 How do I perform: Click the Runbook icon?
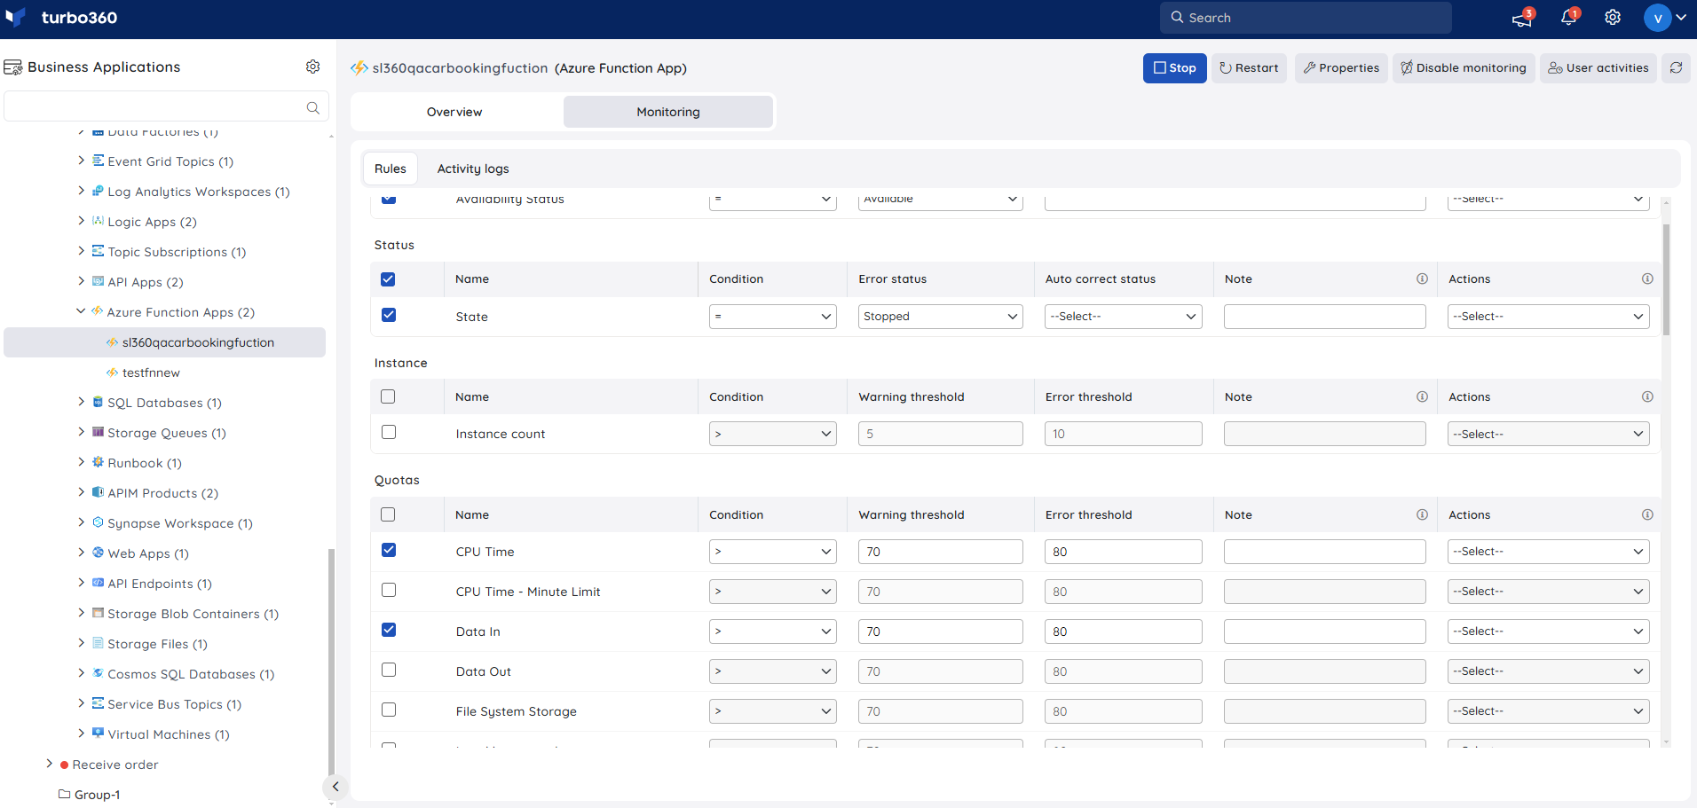[99, 462]
